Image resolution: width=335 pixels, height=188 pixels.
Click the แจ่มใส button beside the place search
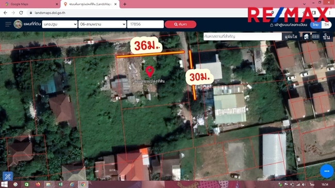[x=291, y=37]
